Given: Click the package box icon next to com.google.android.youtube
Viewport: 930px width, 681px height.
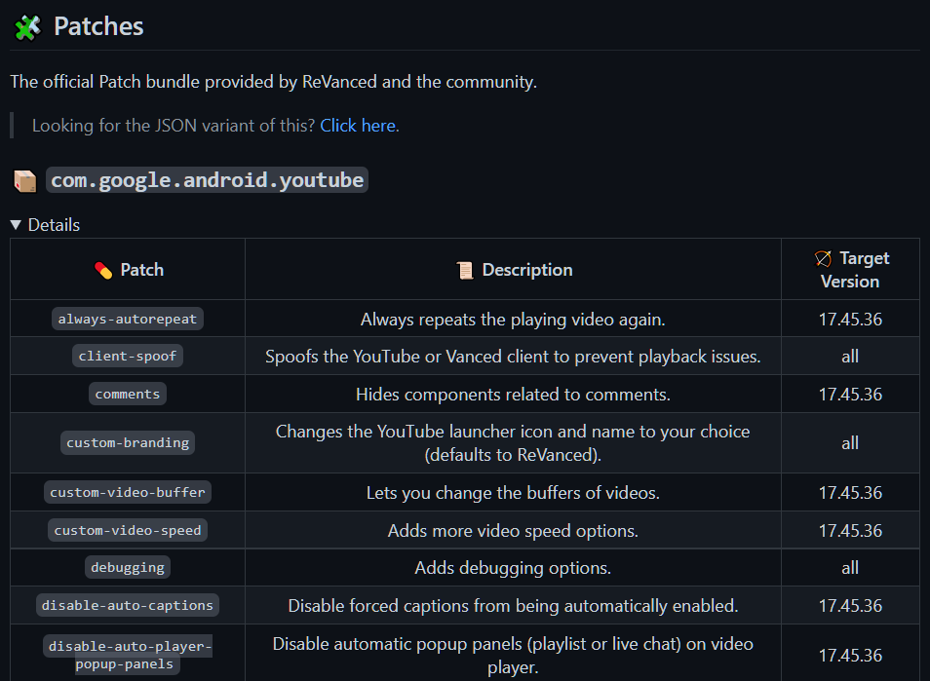Looking at the screenshot, I should pos(25,181).
